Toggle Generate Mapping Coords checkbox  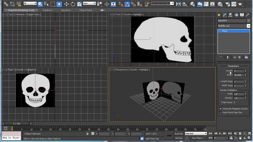(221, 109)
